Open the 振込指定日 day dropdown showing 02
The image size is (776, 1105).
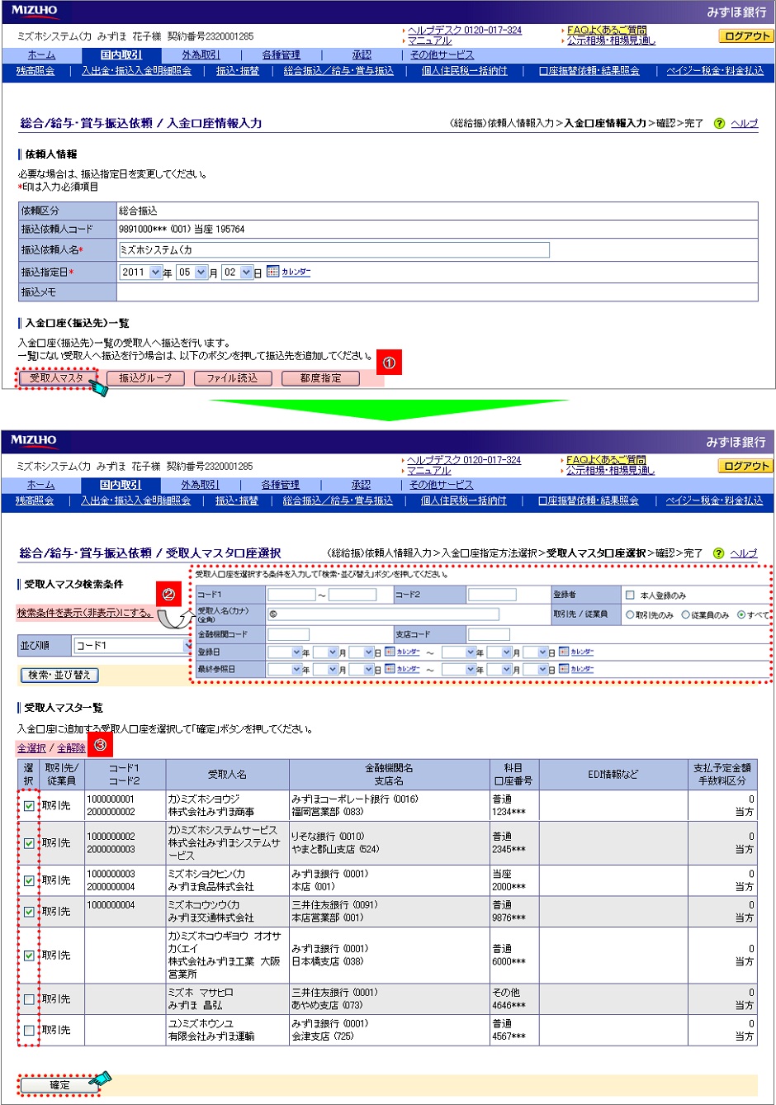tap(237, 272)
